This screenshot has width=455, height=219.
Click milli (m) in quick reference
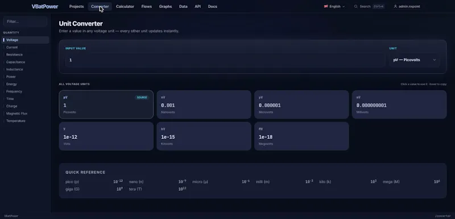click(263, 182)
